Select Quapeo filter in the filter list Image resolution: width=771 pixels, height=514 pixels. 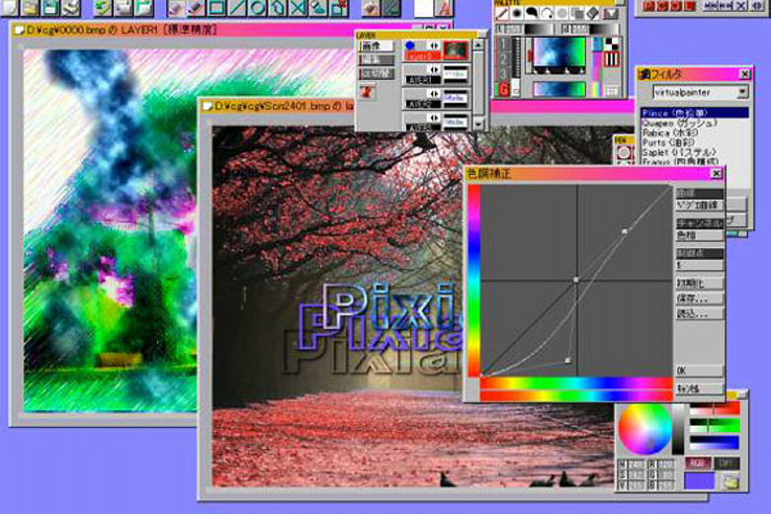coord(694,123)
